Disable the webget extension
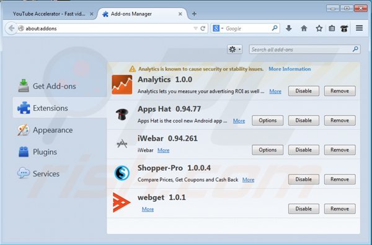 pos(303,208)
